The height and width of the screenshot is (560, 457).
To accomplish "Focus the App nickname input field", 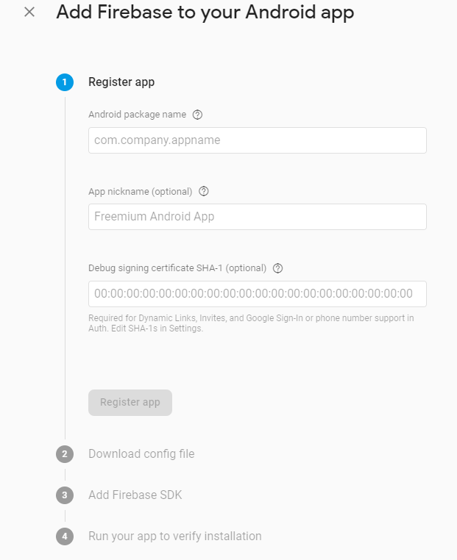I will [258, 217].
